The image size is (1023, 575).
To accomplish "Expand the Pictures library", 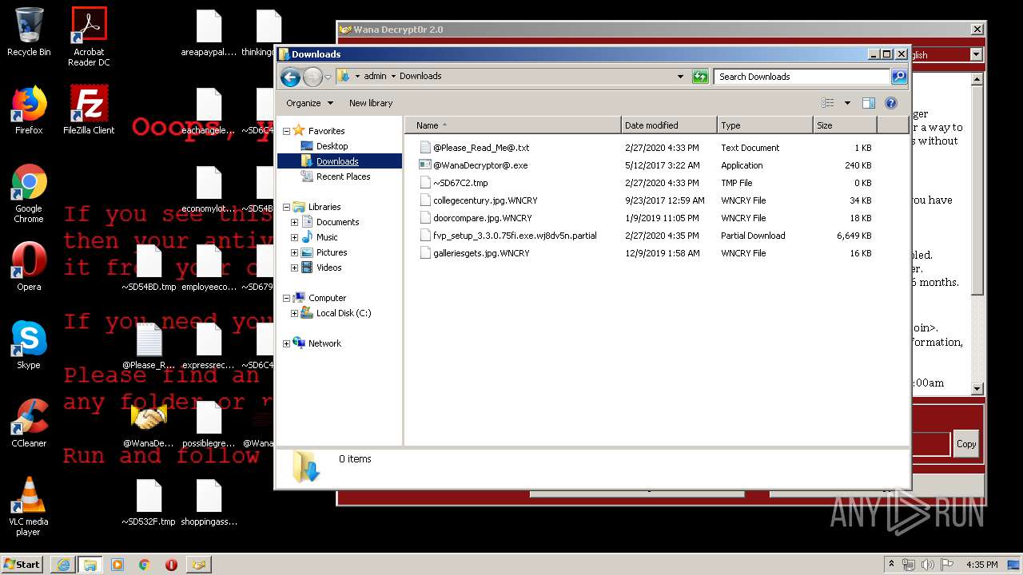I will pyautogui.click(x=294, y=252).
